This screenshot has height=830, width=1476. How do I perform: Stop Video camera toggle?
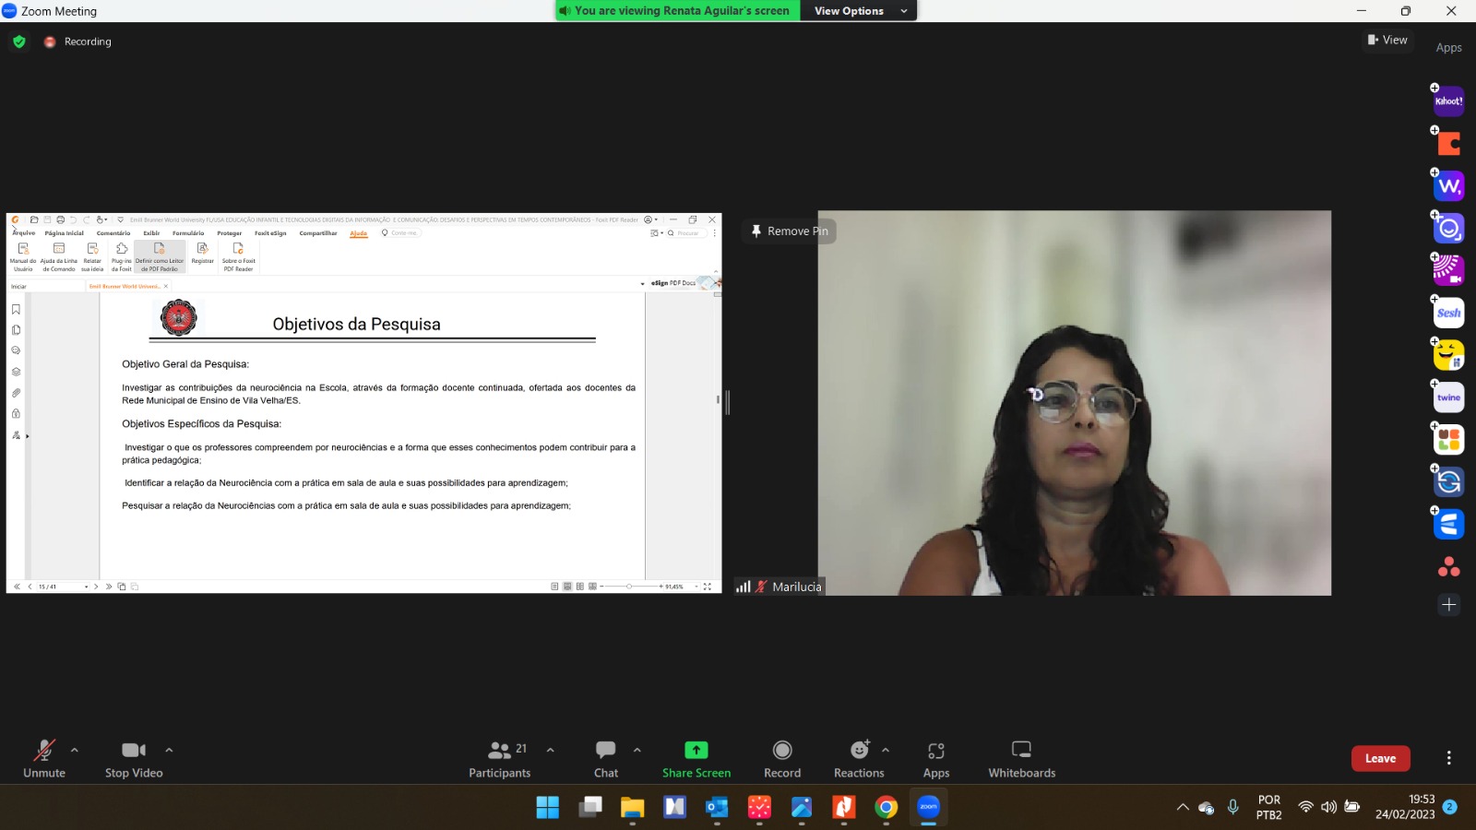click(x=134, y=758)
